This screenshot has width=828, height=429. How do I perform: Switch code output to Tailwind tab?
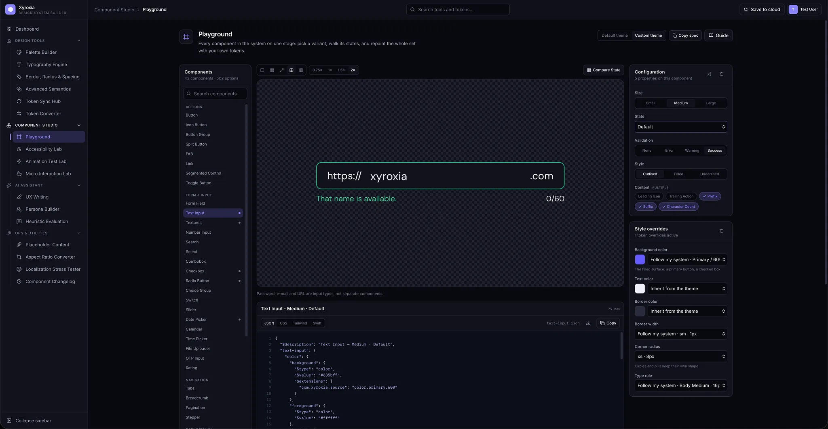300,323
